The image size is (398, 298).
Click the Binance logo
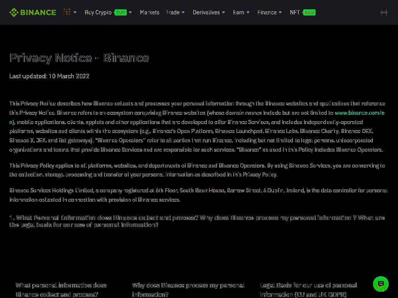click(x=33, y=12)
